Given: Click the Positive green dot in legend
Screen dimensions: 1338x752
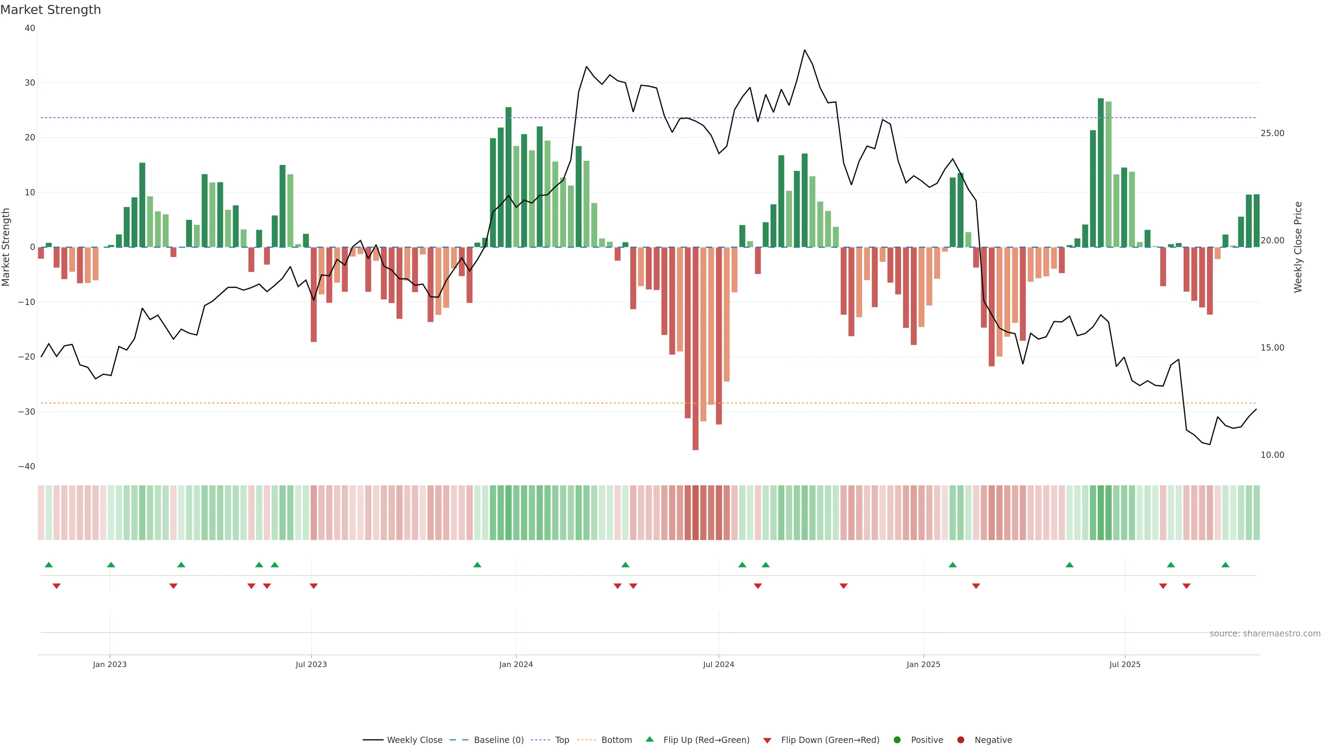Looking at the screenshot, I should coord(897,739).
